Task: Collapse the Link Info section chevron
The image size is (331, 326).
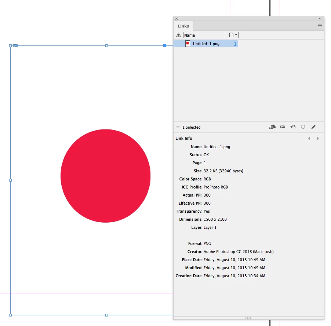Action: [x=178, y=127]
